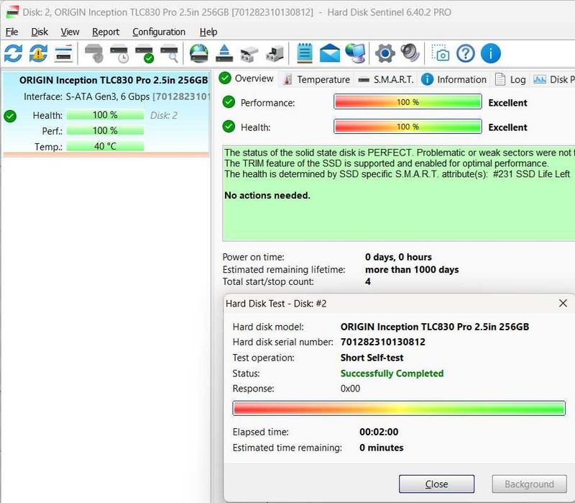The width and height of the screenshot is (575, 503).
Task: Click the 'Disk: 2' label in left panel
Action: pyautogui.click(x=164, y=115)
